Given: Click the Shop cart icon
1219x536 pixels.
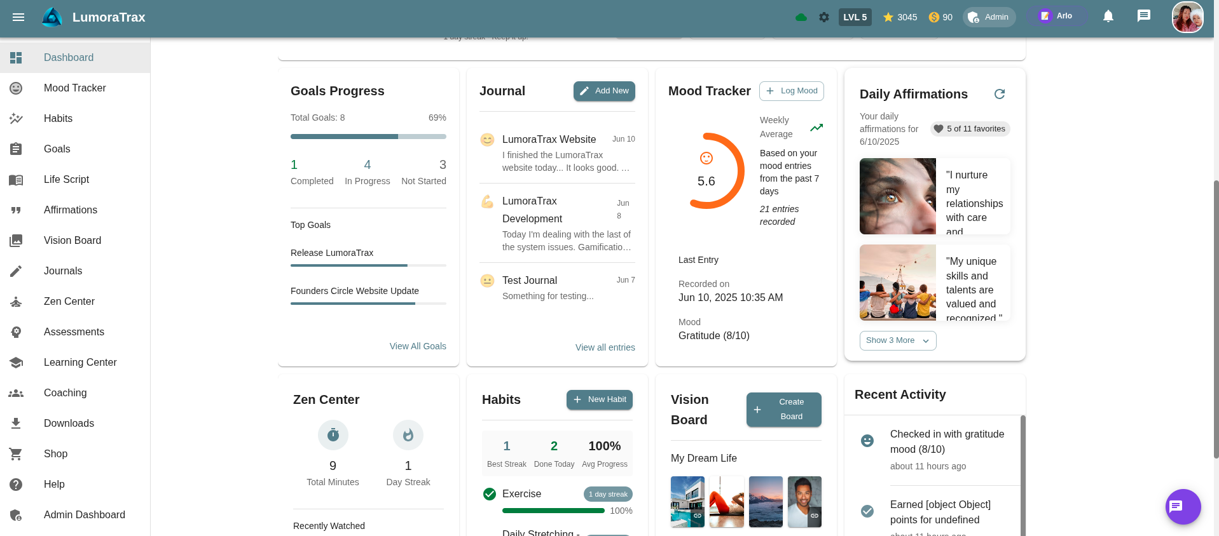Looking at the screenshot, I should point(16,454).
